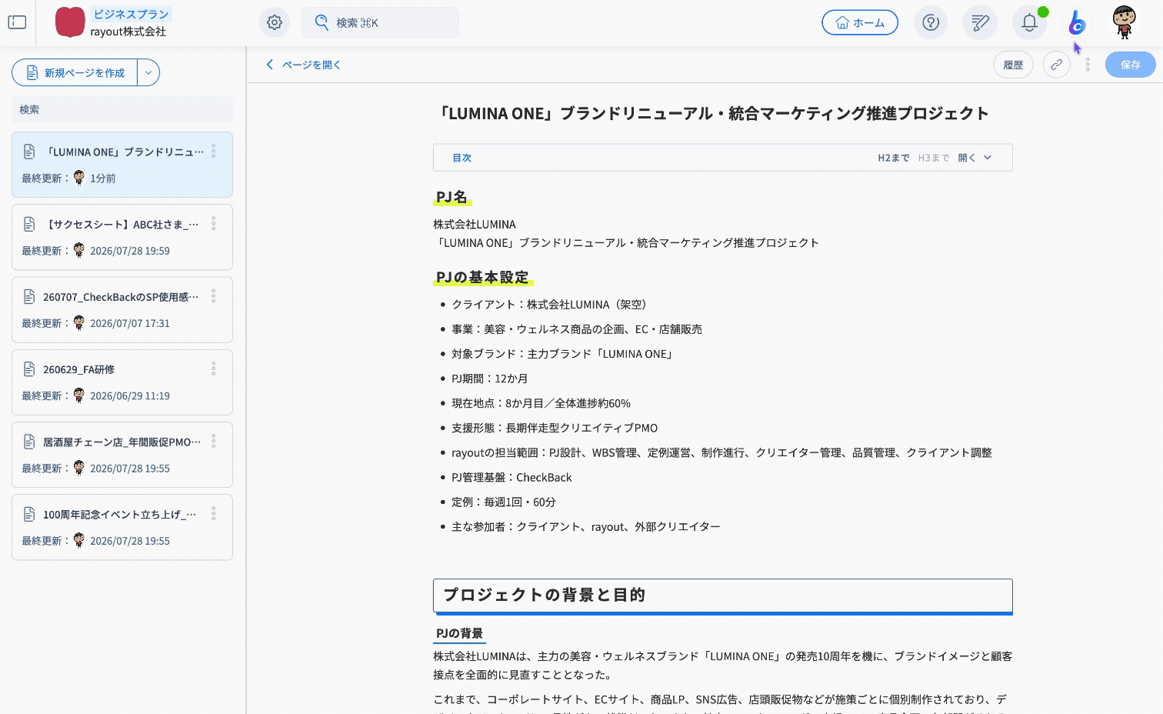The height and width of the screenshot is (714, 1163).
Task: Set table of contents to H3まで
Action: pos(934,158)
